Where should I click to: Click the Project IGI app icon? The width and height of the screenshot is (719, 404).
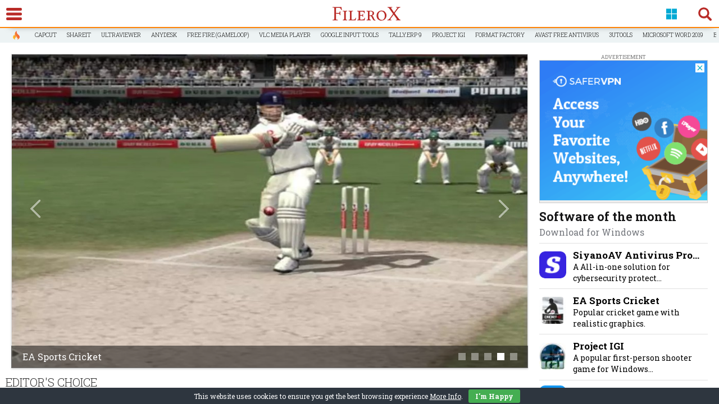[x=553, y=356]
